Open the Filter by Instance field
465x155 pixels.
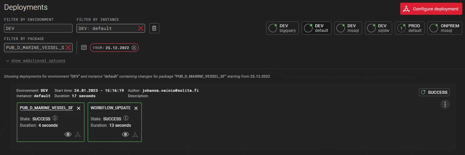coord(107,29)
